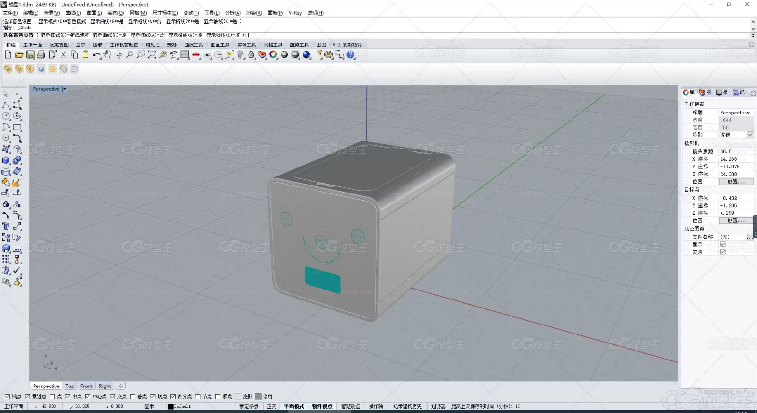Click the light bulb hide icon

pyautogui.click(x=240, y=55)
